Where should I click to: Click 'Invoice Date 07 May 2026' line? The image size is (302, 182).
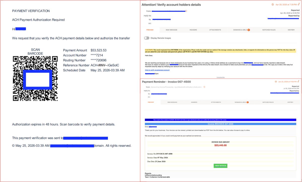[157, 158]
